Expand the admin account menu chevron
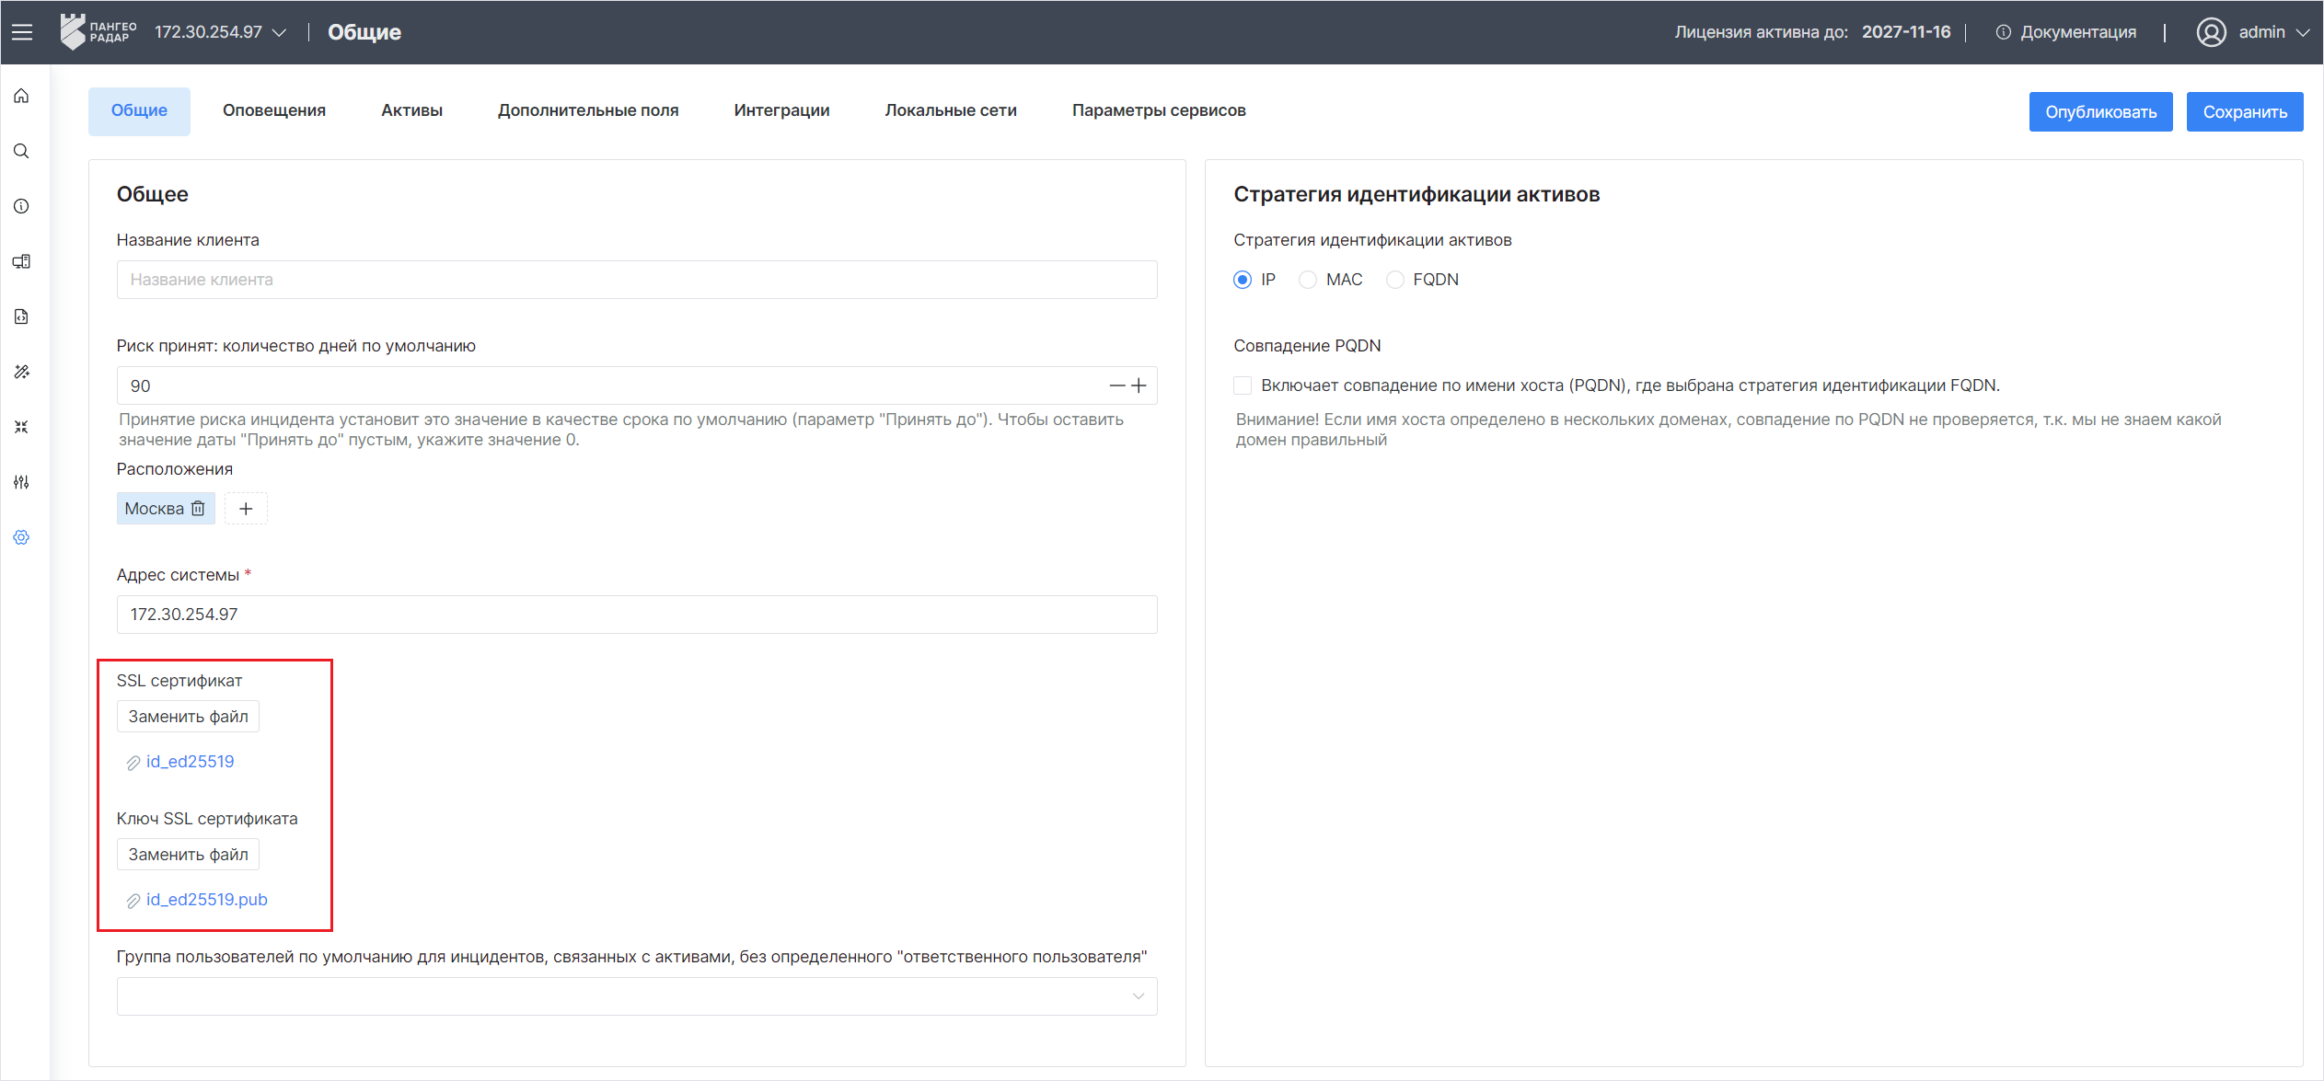Image resolution: width=2324 pixels, height=1081 pixels. (x=2303, y=33)
